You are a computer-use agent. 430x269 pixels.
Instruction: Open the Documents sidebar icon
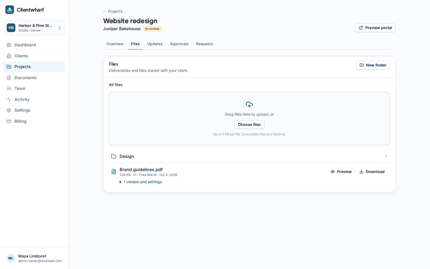pos(9,78)
